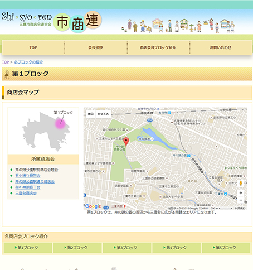Select the Street View pegman icon
253x270 pixels.
click(241, 183)
